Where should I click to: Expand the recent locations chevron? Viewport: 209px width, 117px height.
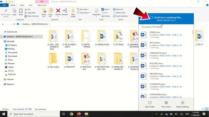11,24
